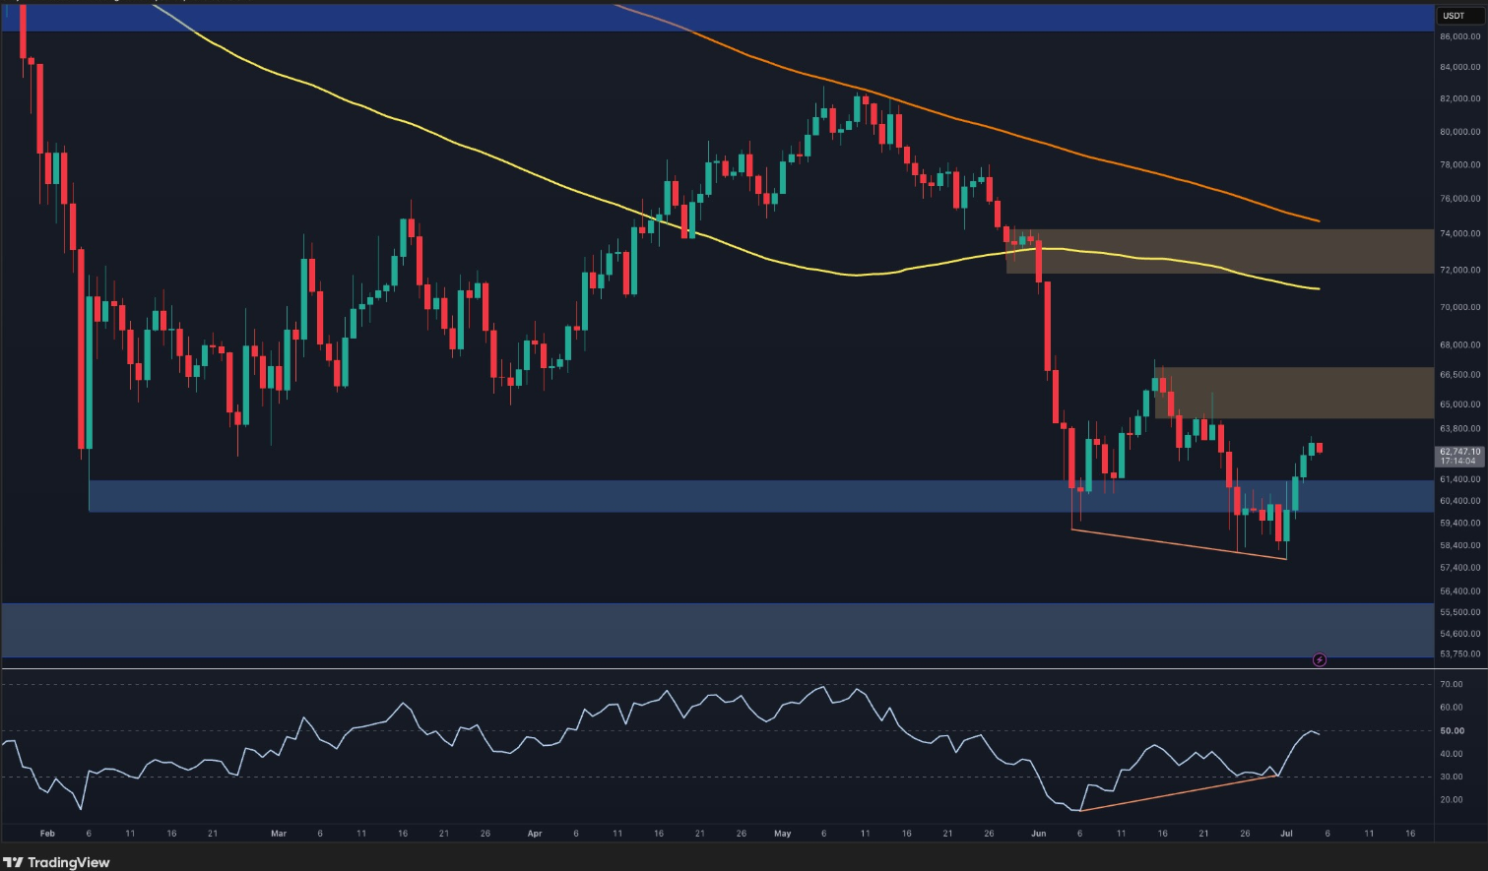
Task: Click the 53,750.00 price axis label
Action: point(1459,653)
